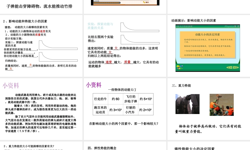Open the slide 实验:探索动能与质量的关系
This screenshot has width=250, height=150.
[125, 46]
